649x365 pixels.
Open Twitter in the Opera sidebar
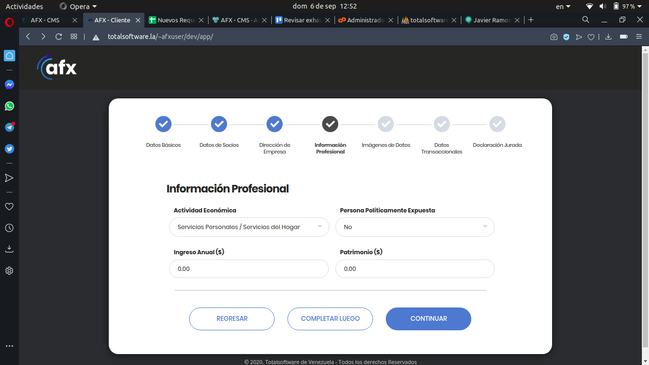(x=10, y=149)
